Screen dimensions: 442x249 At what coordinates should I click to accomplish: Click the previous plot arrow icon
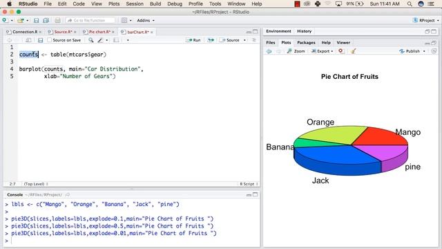point(269,51)
